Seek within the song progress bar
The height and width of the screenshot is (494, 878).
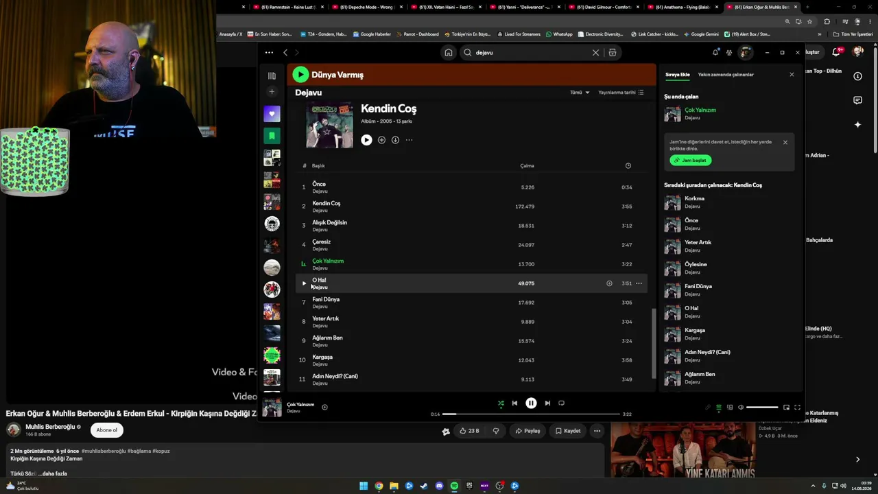531,414
